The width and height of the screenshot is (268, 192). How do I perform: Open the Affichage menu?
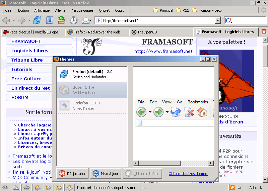tap(42, 10)
